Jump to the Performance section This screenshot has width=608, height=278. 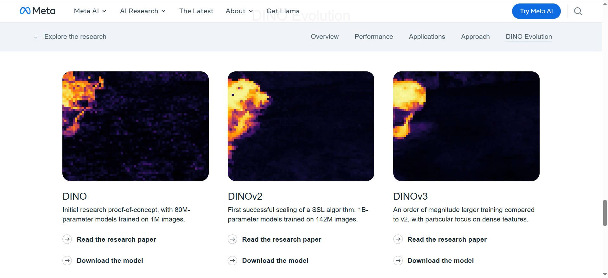coord(374,37)
